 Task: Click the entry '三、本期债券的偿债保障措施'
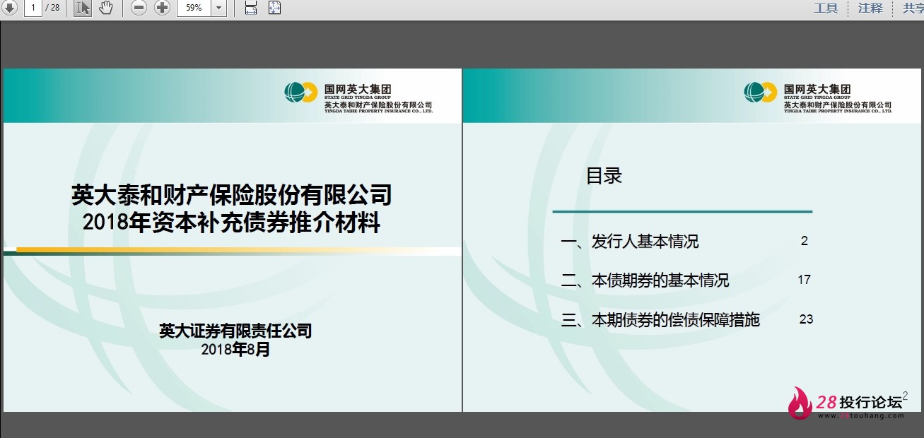[x=660, y=320]
